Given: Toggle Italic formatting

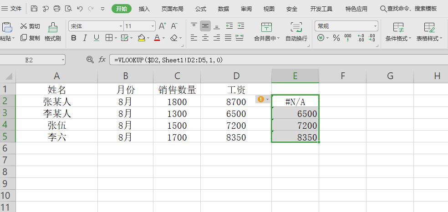Looking at the screenshot, I should (85, 38).
